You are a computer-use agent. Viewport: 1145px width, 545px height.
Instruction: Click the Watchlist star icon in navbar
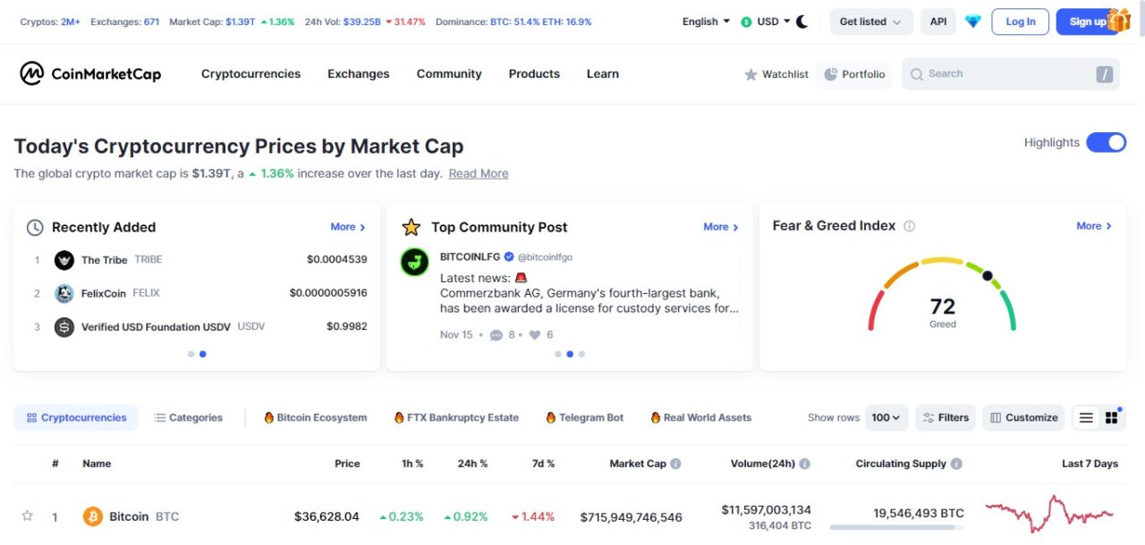751,74
